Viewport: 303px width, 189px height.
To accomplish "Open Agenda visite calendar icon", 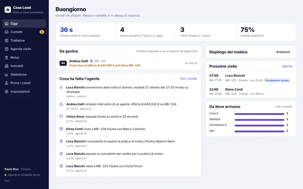I will (x=6, y=49).
